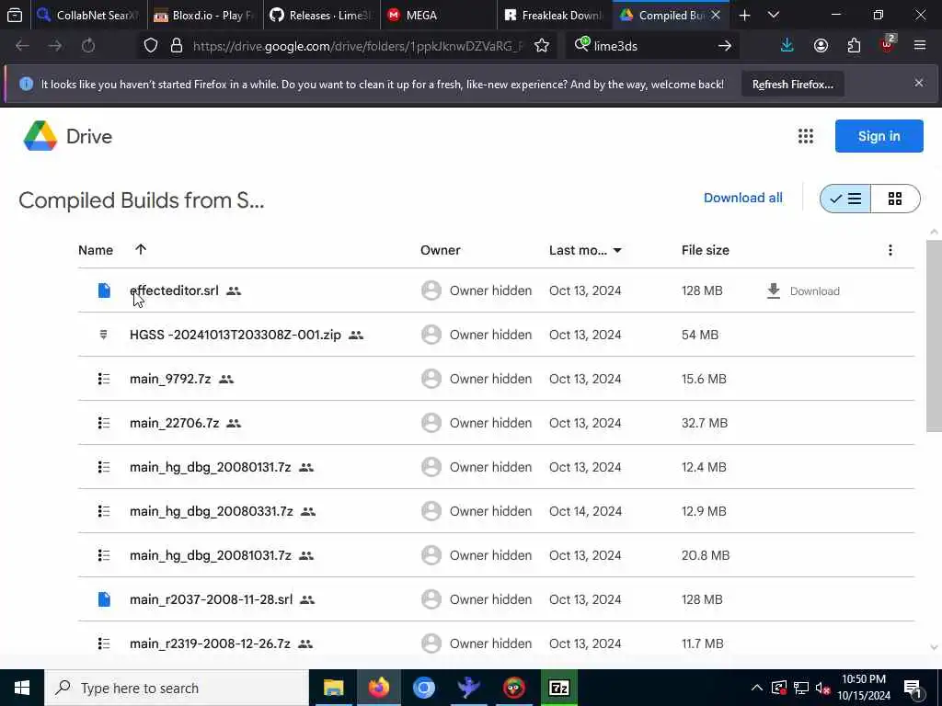Switch to the MEGA tab
Screen dimensions: 942x706
[x=437, y=15]
